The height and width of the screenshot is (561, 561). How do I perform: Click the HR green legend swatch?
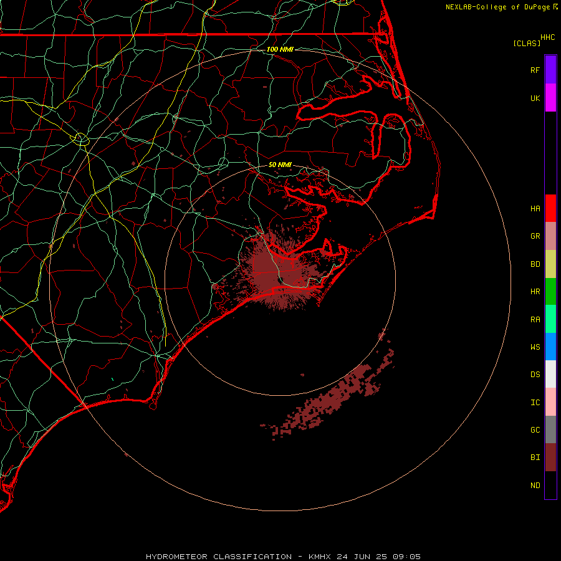[550, 291]
